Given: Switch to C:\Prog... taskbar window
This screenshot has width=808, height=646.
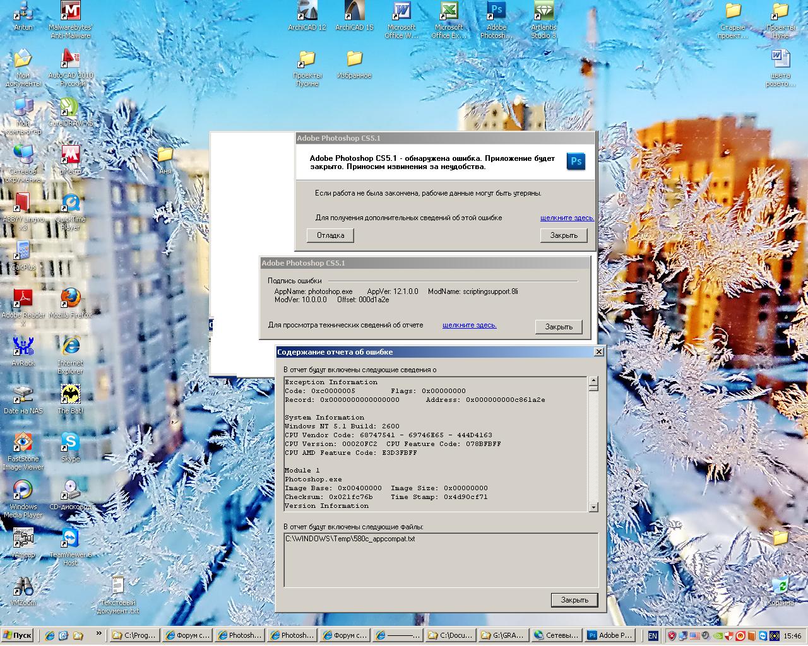Looking at the screenshot, I should tap(134, 635).
